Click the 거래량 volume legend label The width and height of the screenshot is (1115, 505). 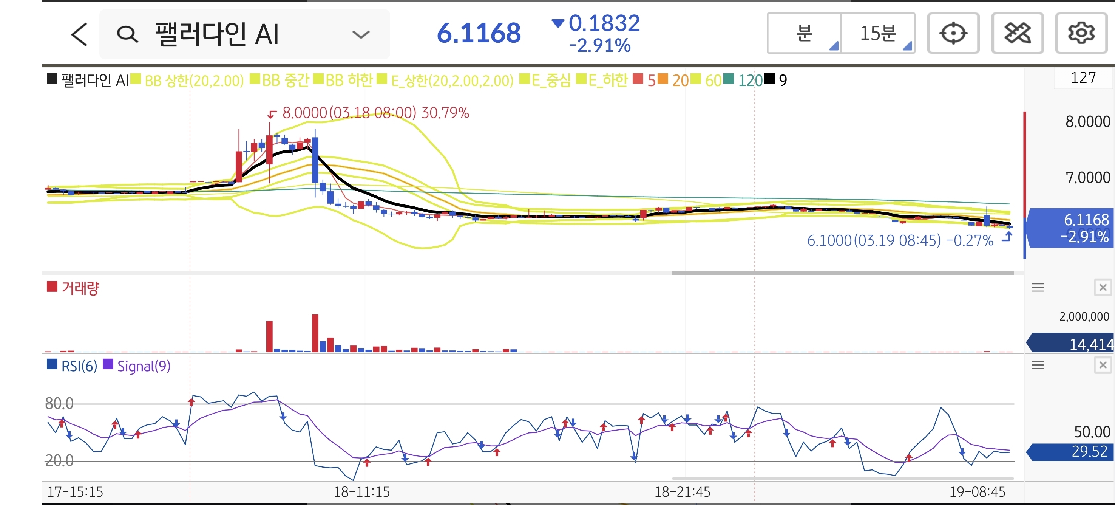[x=80, y=288]
